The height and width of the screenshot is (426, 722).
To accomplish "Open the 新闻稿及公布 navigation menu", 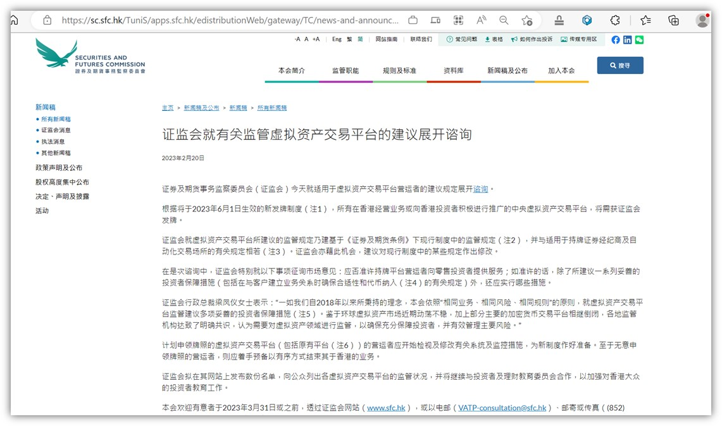I will pyautogui.click(x=507, y=70).
